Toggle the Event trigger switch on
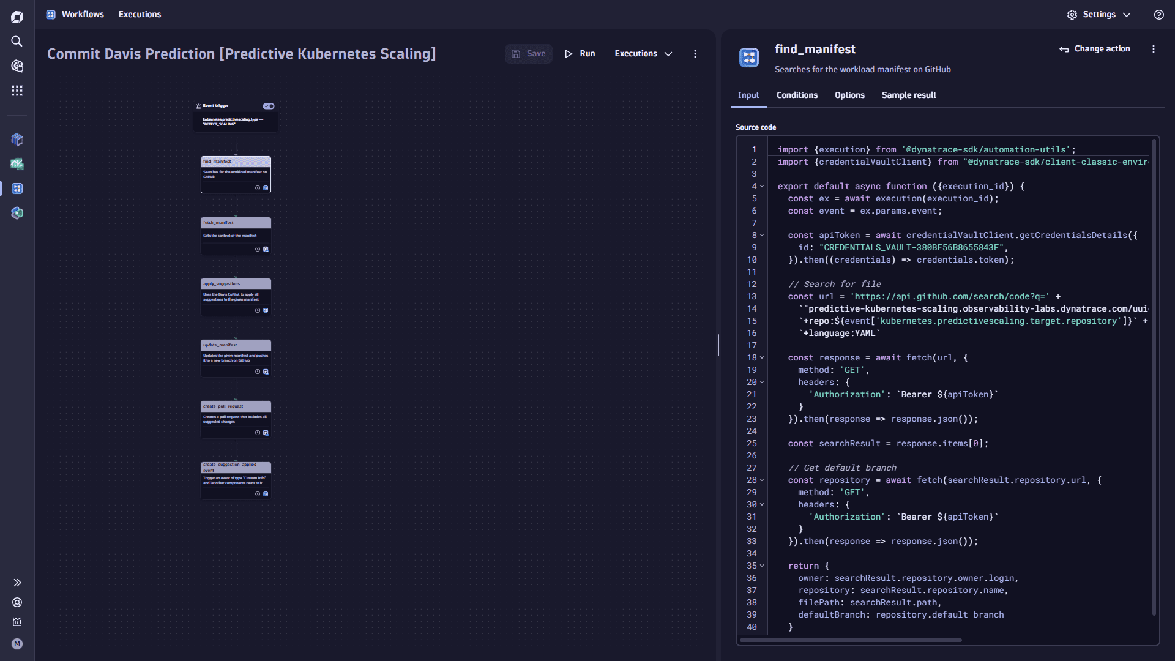1175x661 pixels. (x=269, y=106)
